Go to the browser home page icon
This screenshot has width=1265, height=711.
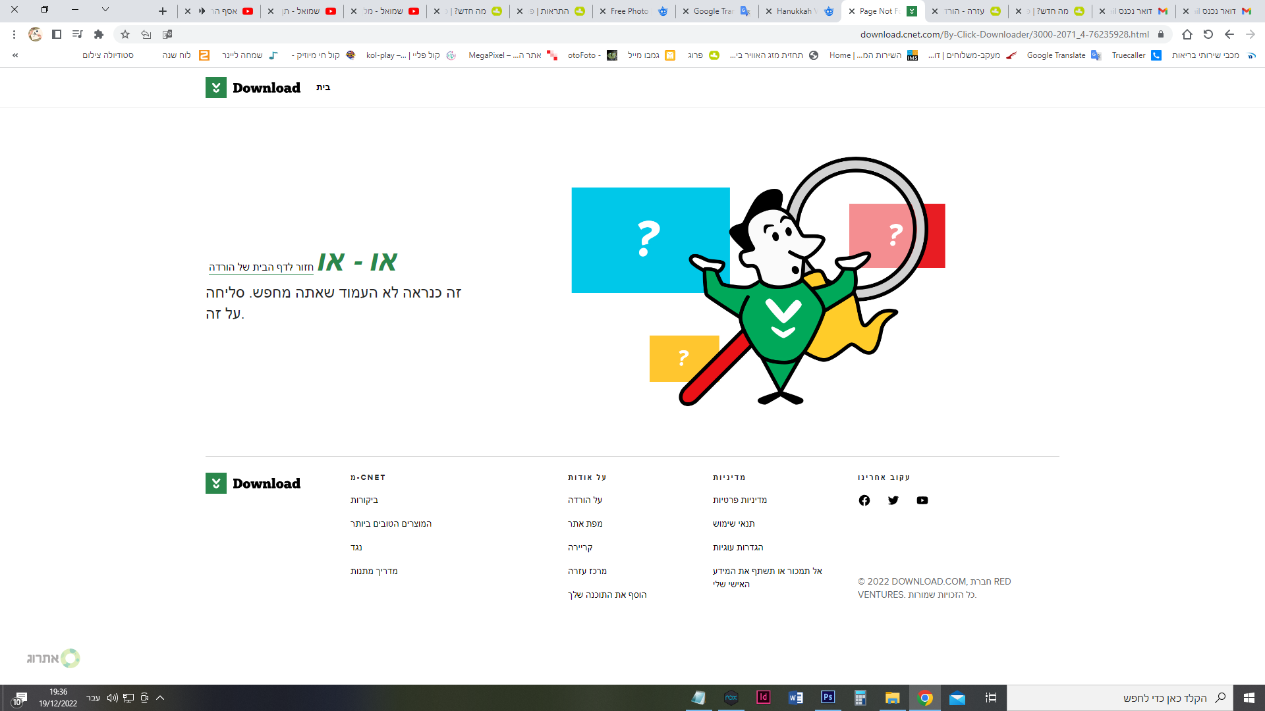(1187, 34)
